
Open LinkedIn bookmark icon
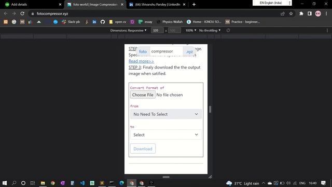[94, 22]
